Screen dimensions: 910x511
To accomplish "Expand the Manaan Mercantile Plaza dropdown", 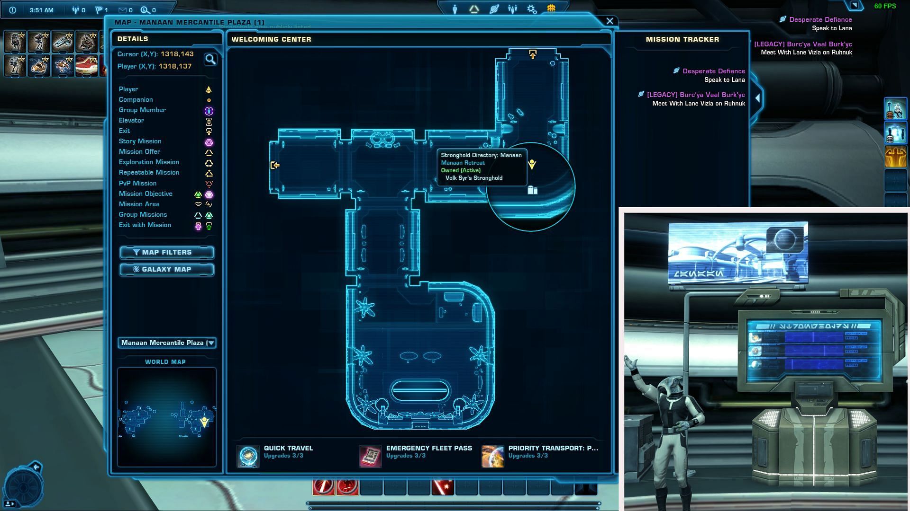I will pyautogui.click(x=210, y=342).
